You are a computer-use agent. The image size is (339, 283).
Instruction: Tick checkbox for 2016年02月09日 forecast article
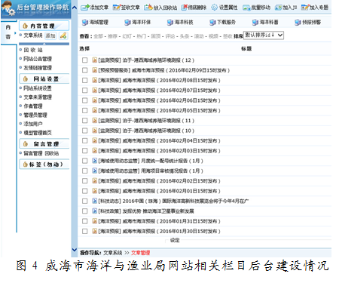point(85,70)
